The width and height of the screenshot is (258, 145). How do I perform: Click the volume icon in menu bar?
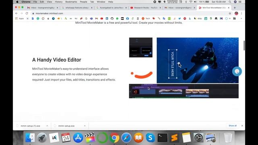coord(195,2)
